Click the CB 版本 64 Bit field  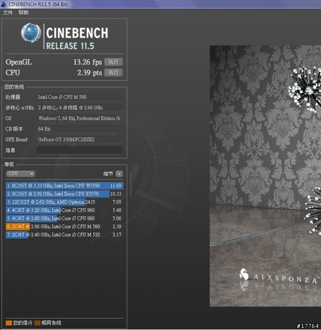79,129
